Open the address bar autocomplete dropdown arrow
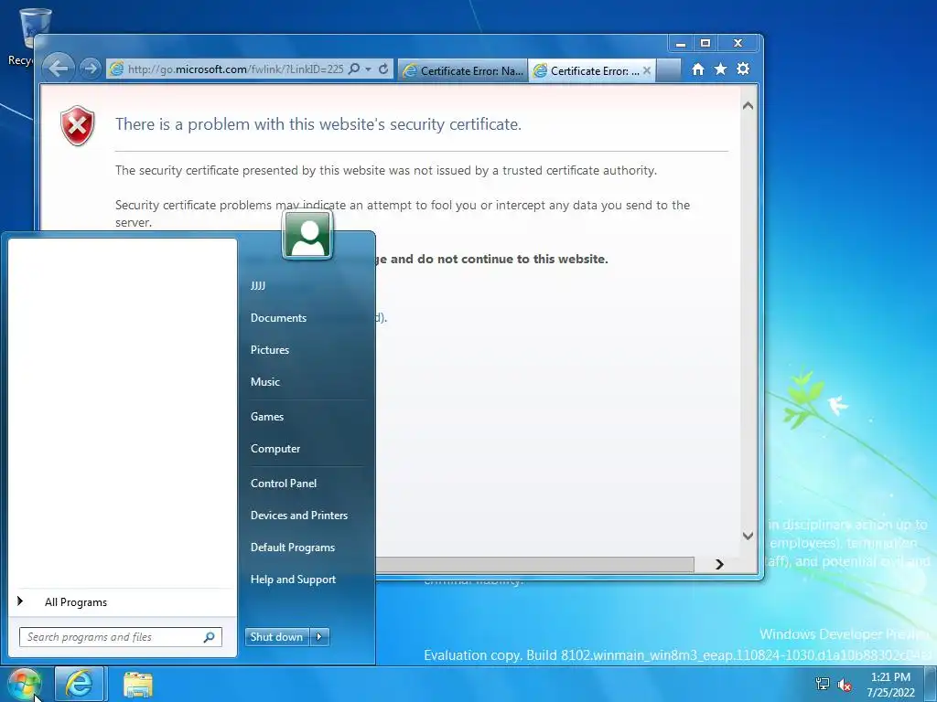Image resolution: width=937 pixels, height=702 pixels. pos(368,69)
